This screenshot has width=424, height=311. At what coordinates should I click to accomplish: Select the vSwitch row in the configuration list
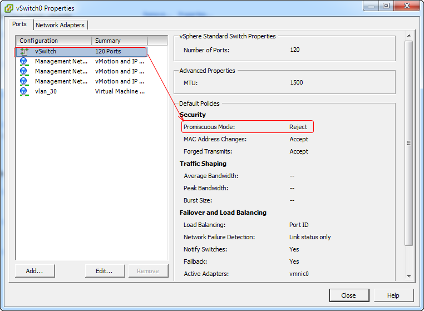[81, 51]
